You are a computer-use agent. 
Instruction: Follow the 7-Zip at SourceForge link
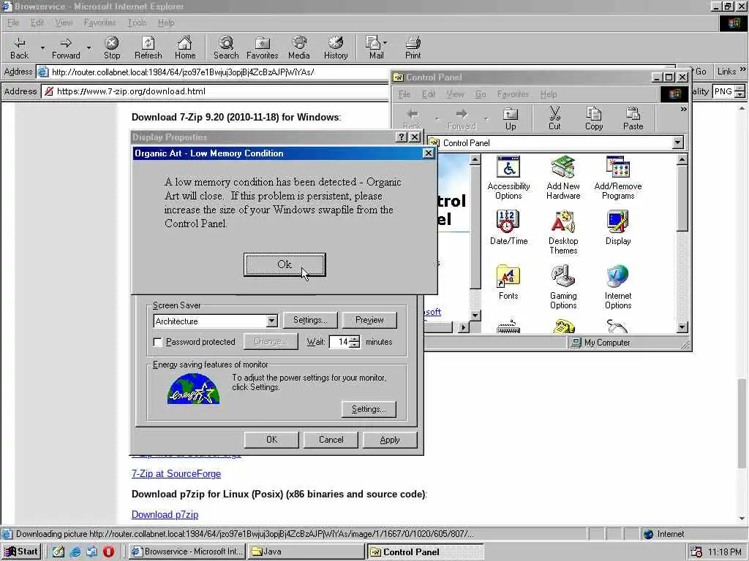pyautogui.click(x=176, y=473)
